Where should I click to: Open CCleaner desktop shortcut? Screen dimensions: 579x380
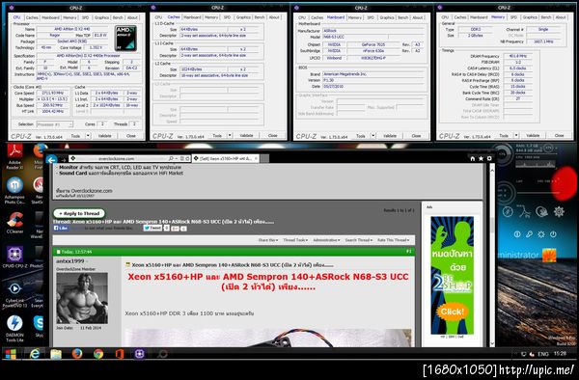[x=14, y=223]
